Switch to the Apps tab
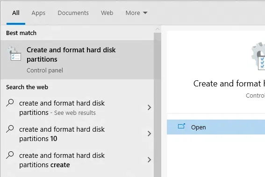Viewport: 265px width, 177px height. tap(38, 13)
